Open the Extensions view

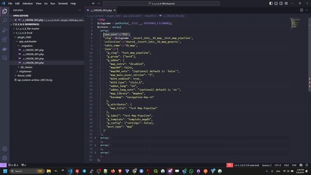[4, 39]
